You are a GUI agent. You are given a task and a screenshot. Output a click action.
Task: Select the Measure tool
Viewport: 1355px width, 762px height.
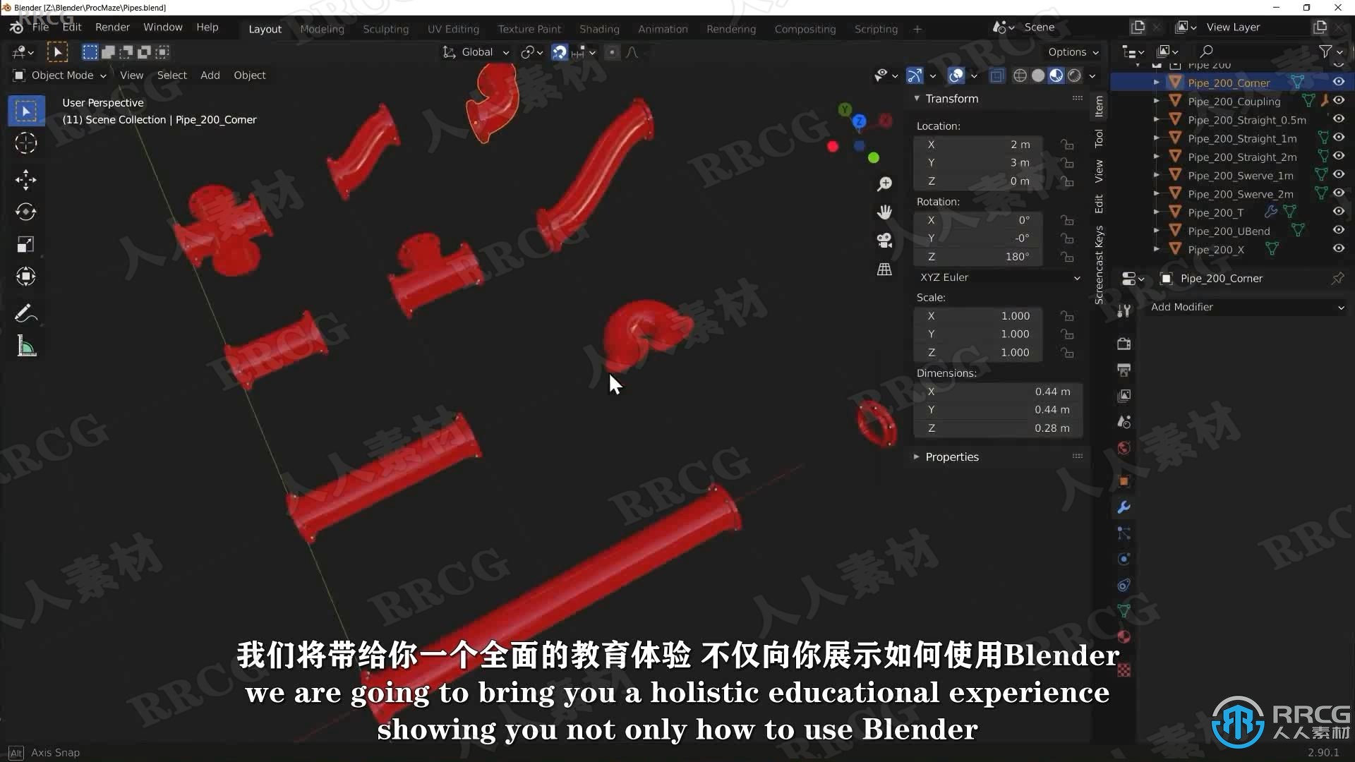pyautogui.click(x=26, y=346)
